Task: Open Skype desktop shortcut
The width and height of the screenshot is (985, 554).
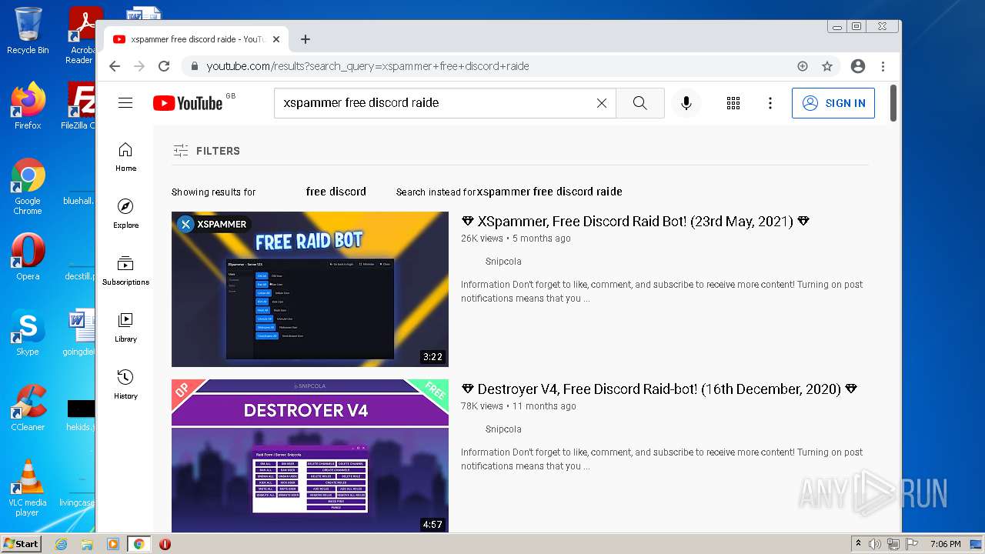Action: (28, 332)
